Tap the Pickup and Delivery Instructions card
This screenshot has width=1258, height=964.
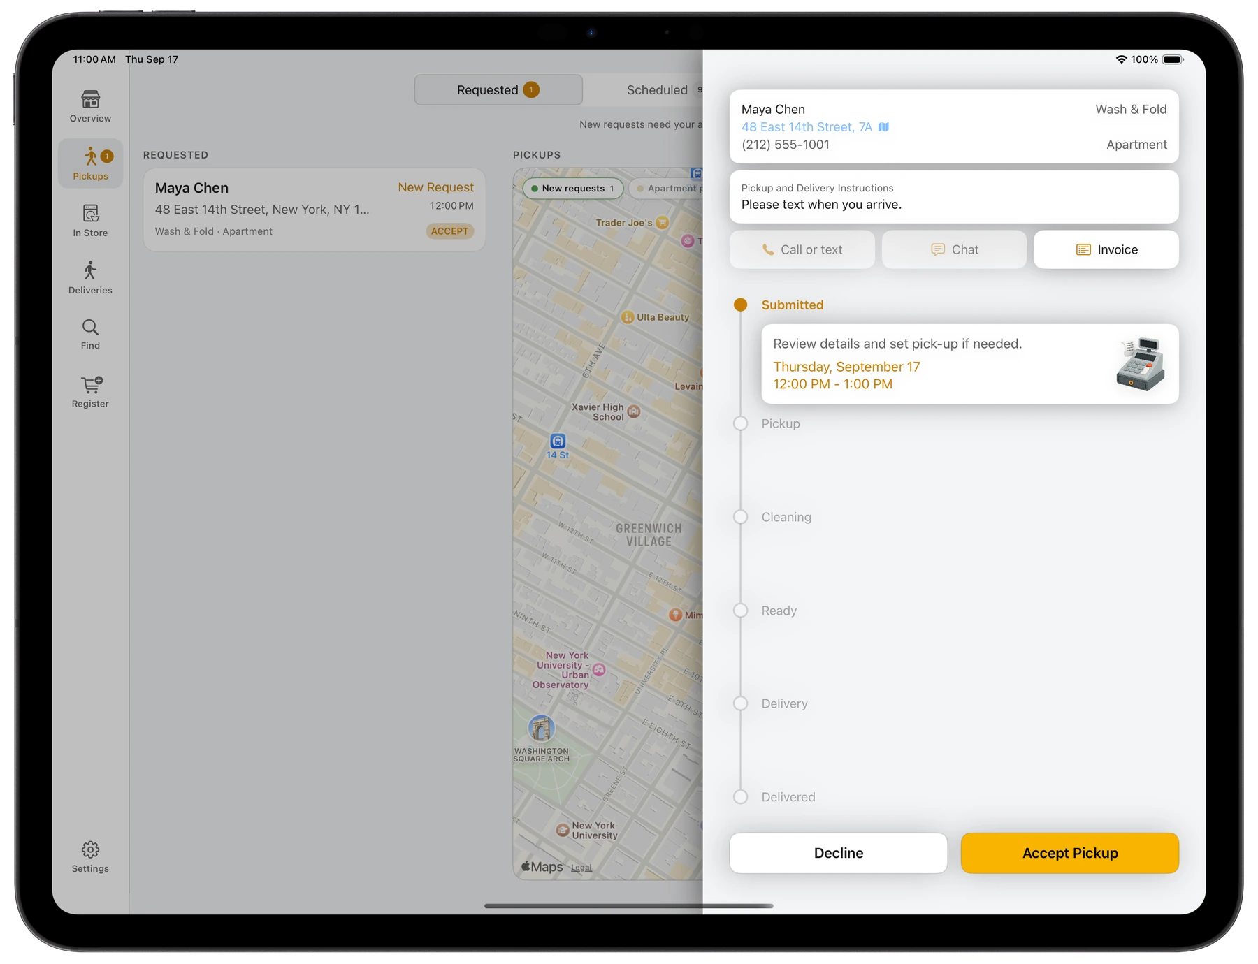click(x=954, y=197)
